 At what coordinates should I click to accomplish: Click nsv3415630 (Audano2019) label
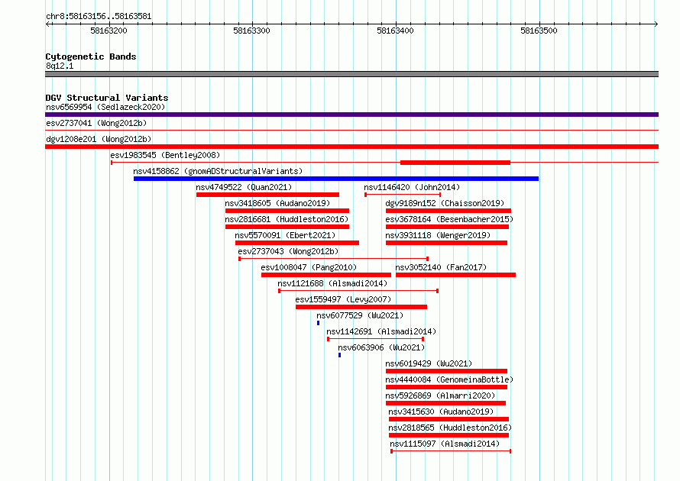(x=441, y=412)
